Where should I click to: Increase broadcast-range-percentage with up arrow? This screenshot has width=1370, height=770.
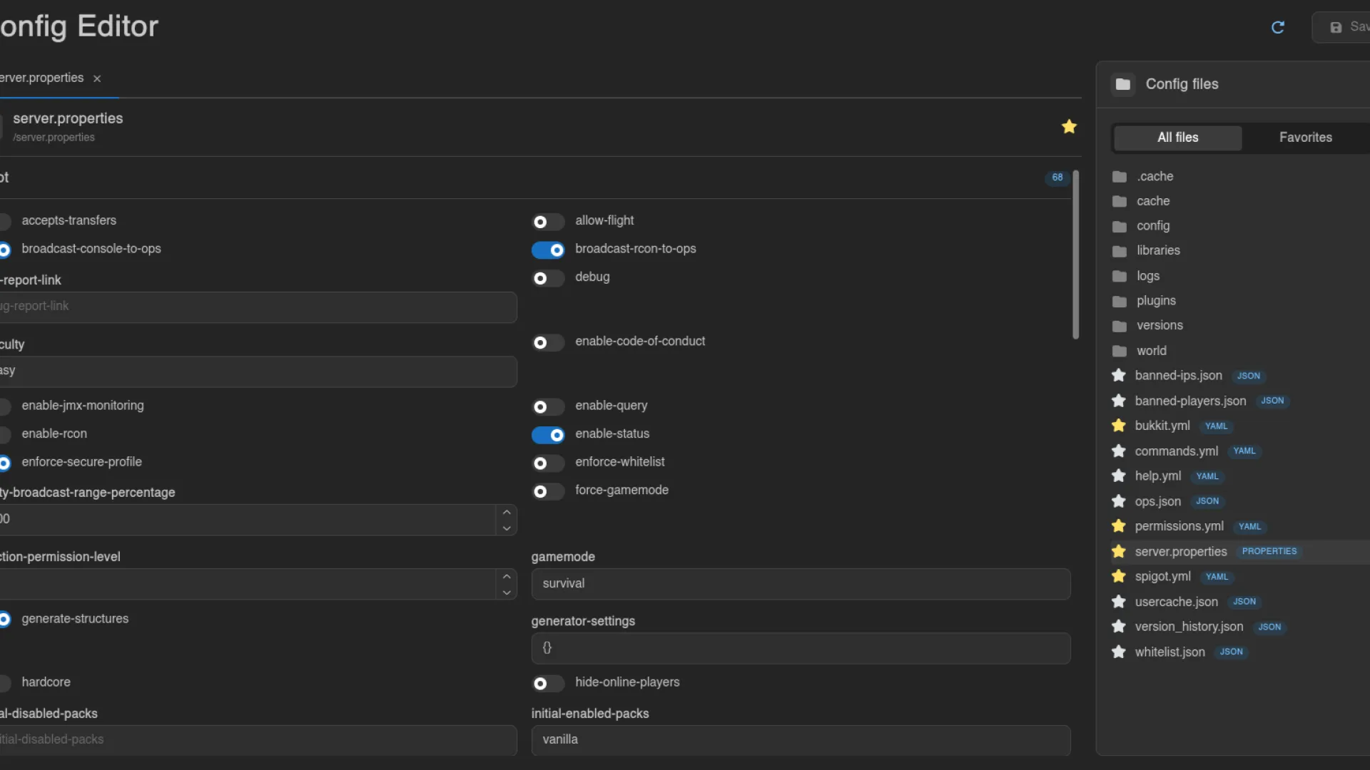(x=507, y=512)
